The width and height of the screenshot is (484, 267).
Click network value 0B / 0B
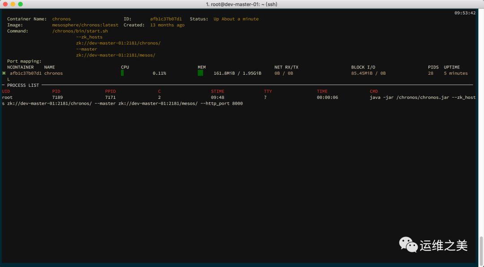(x=284, y=73)
